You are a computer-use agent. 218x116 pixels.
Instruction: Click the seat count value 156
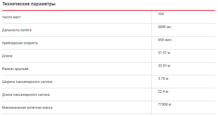[161, 14]
